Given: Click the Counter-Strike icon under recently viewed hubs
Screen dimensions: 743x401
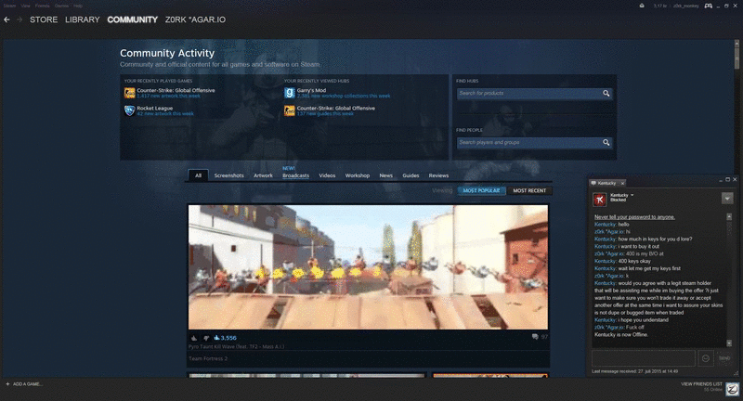Looking at the screenshot, I should point(290,110).
